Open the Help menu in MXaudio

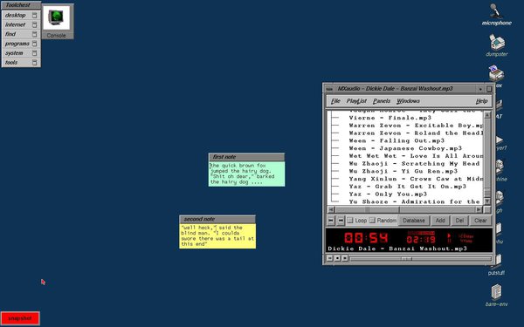pyautogui.click(x=481, y=101)
